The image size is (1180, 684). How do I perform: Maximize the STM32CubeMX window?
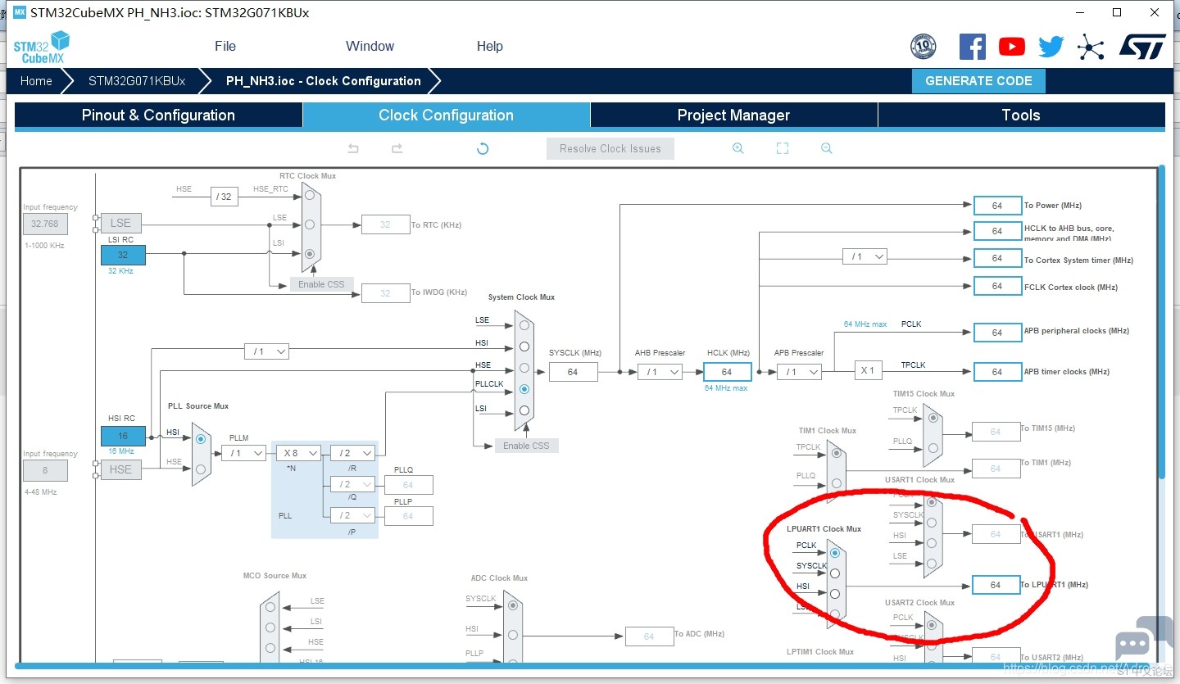[1116, 12]
